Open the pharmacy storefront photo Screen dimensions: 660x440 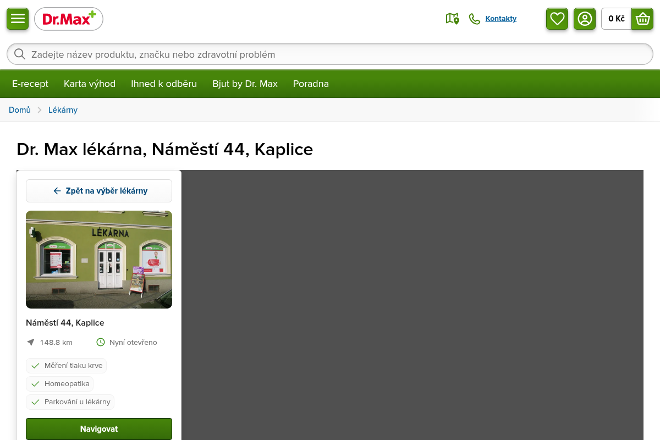coord(99,260)
